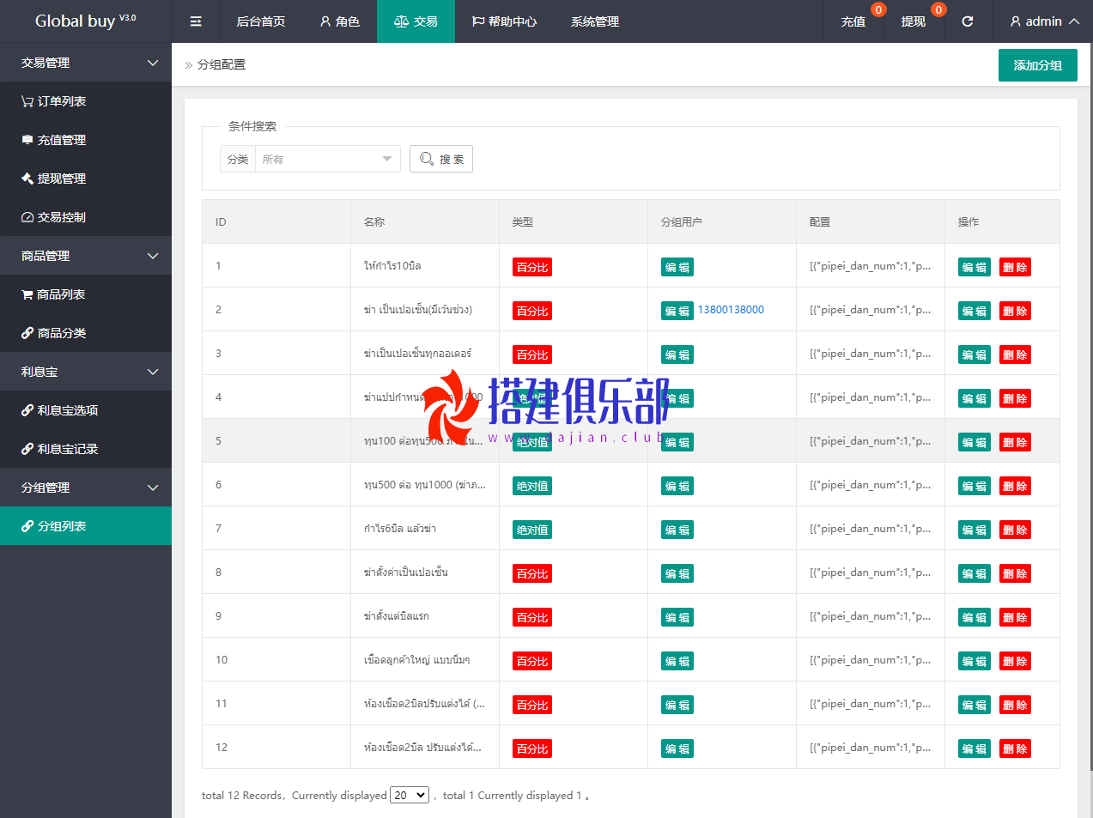Collapse the 商品管理 sidebar section
1093x818 pixels.
point(86,256)
